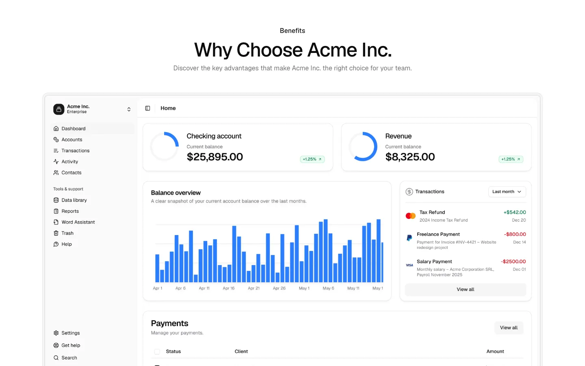Viewport: 585px width, 366px height.
Task: Click the Revenue +1.25% badge
Action: tap(511, 159)
